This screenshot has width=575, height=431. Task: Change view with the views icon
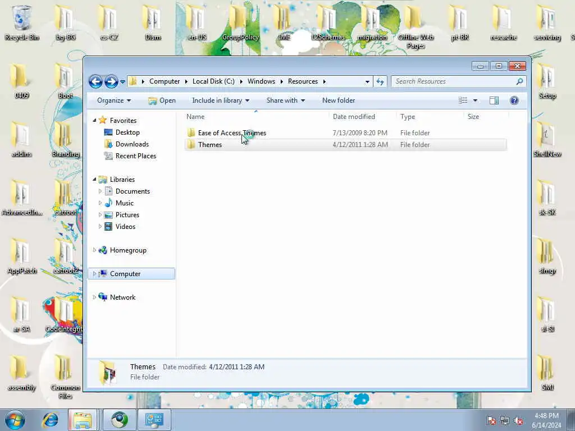(463, 100)
